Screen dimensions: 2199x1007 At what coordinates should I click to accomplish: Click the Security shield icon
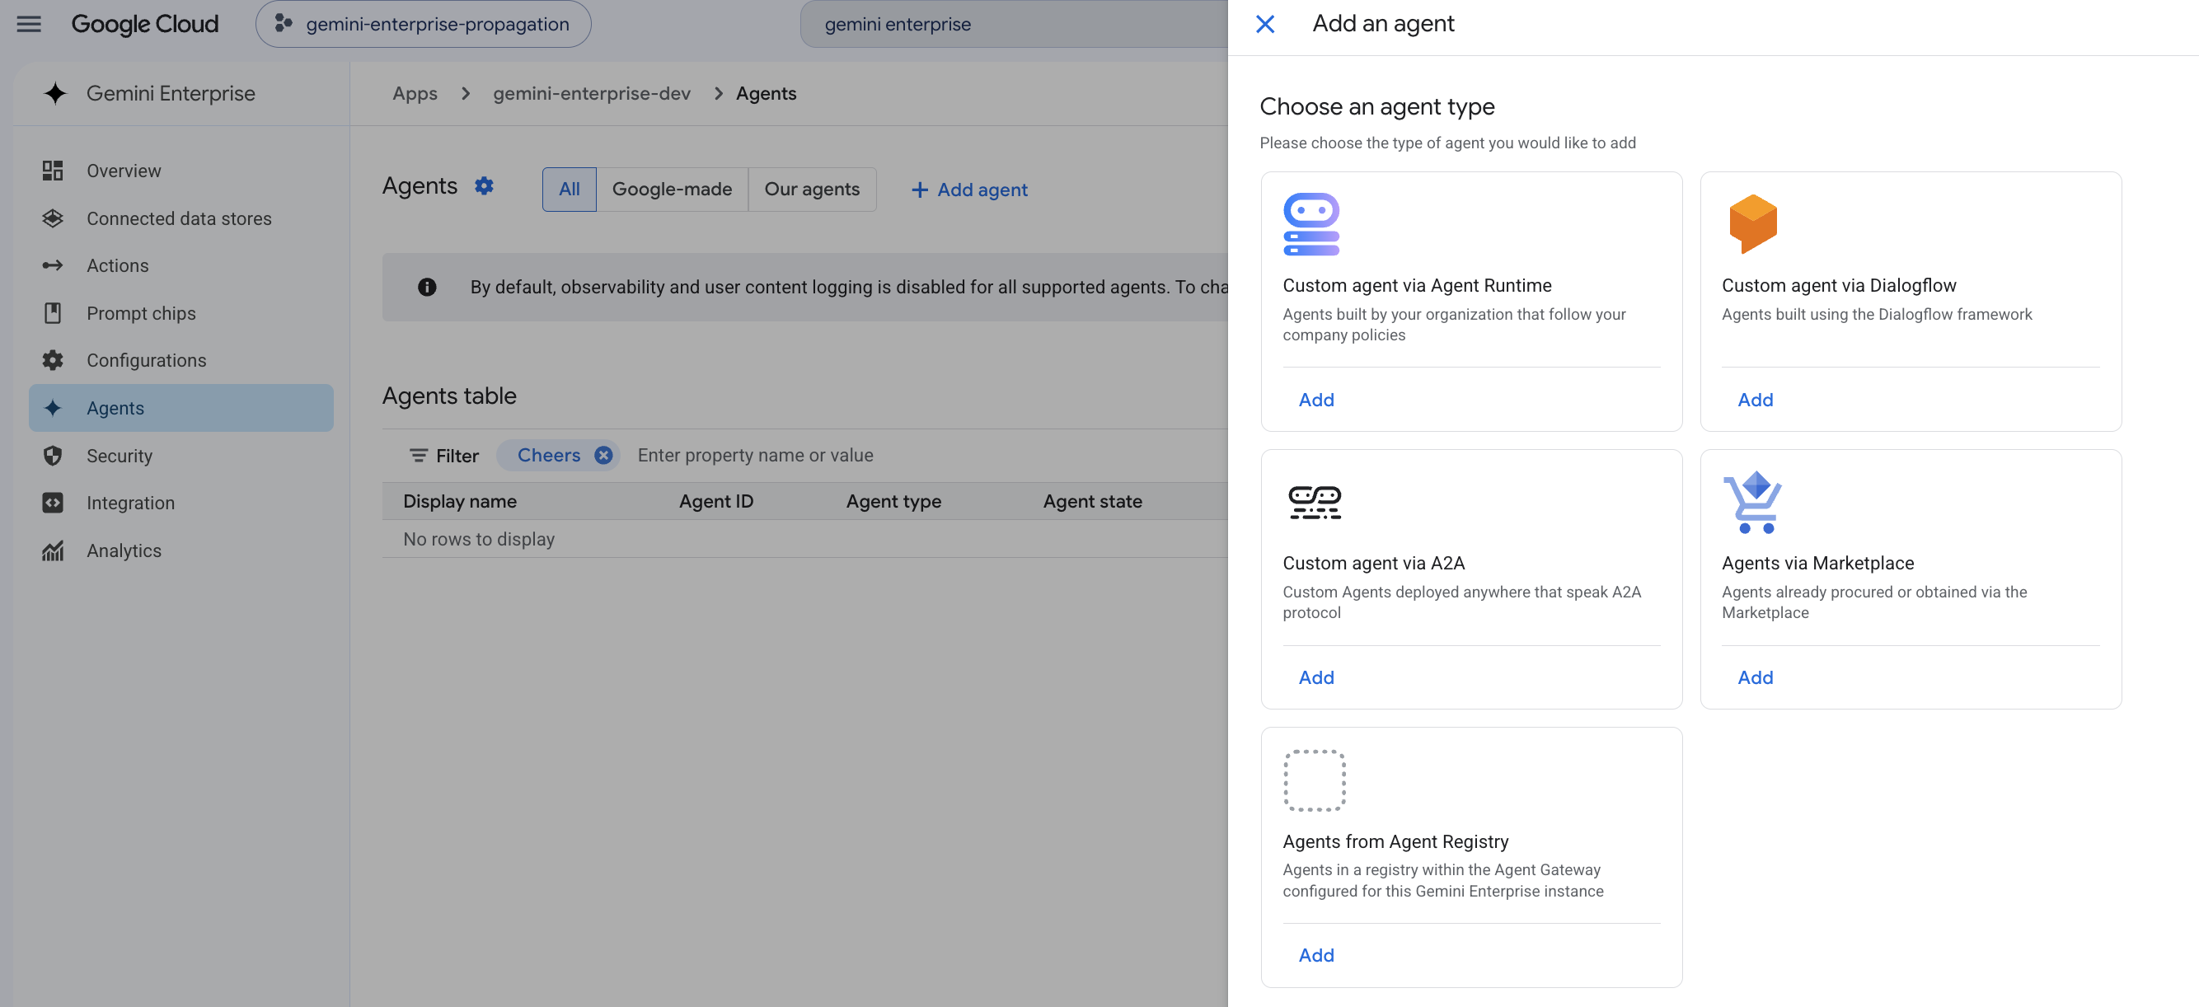pyautogui.click(x=53, y=456)
